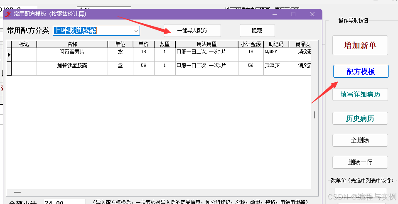Image resolution: width=398 pixels, height=204 pixels.
Task: Click the 数量 column header
Action: (x=165, y=44)
